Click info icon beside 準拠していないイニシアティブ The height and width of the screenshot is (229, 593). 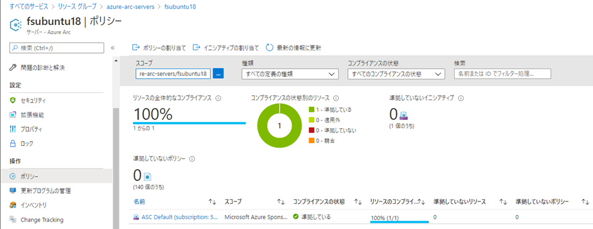pos(461,98)
